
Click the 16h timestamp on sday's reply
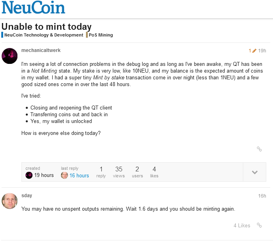click(262, 196)
